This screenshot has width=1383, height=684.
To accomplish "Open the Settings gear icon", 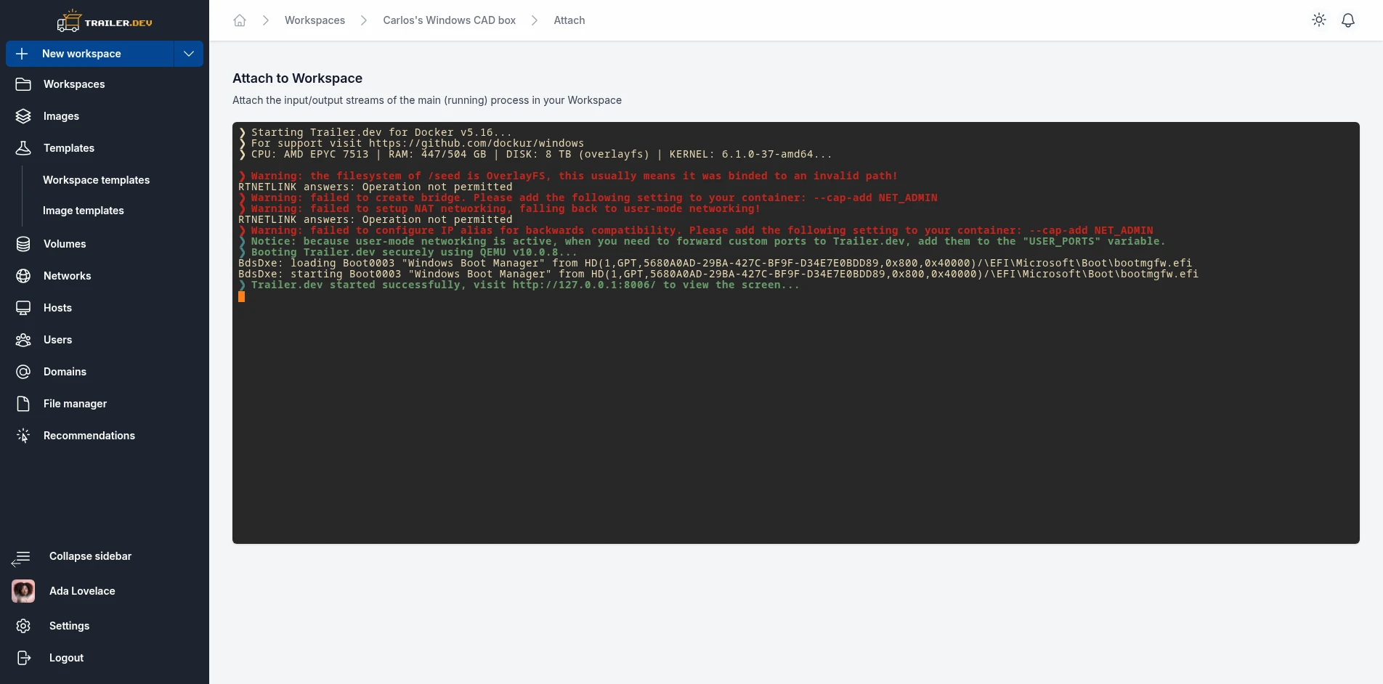I will click(x=23, y=626).
